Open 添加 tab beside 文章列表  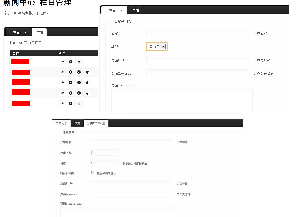(77, 123)
